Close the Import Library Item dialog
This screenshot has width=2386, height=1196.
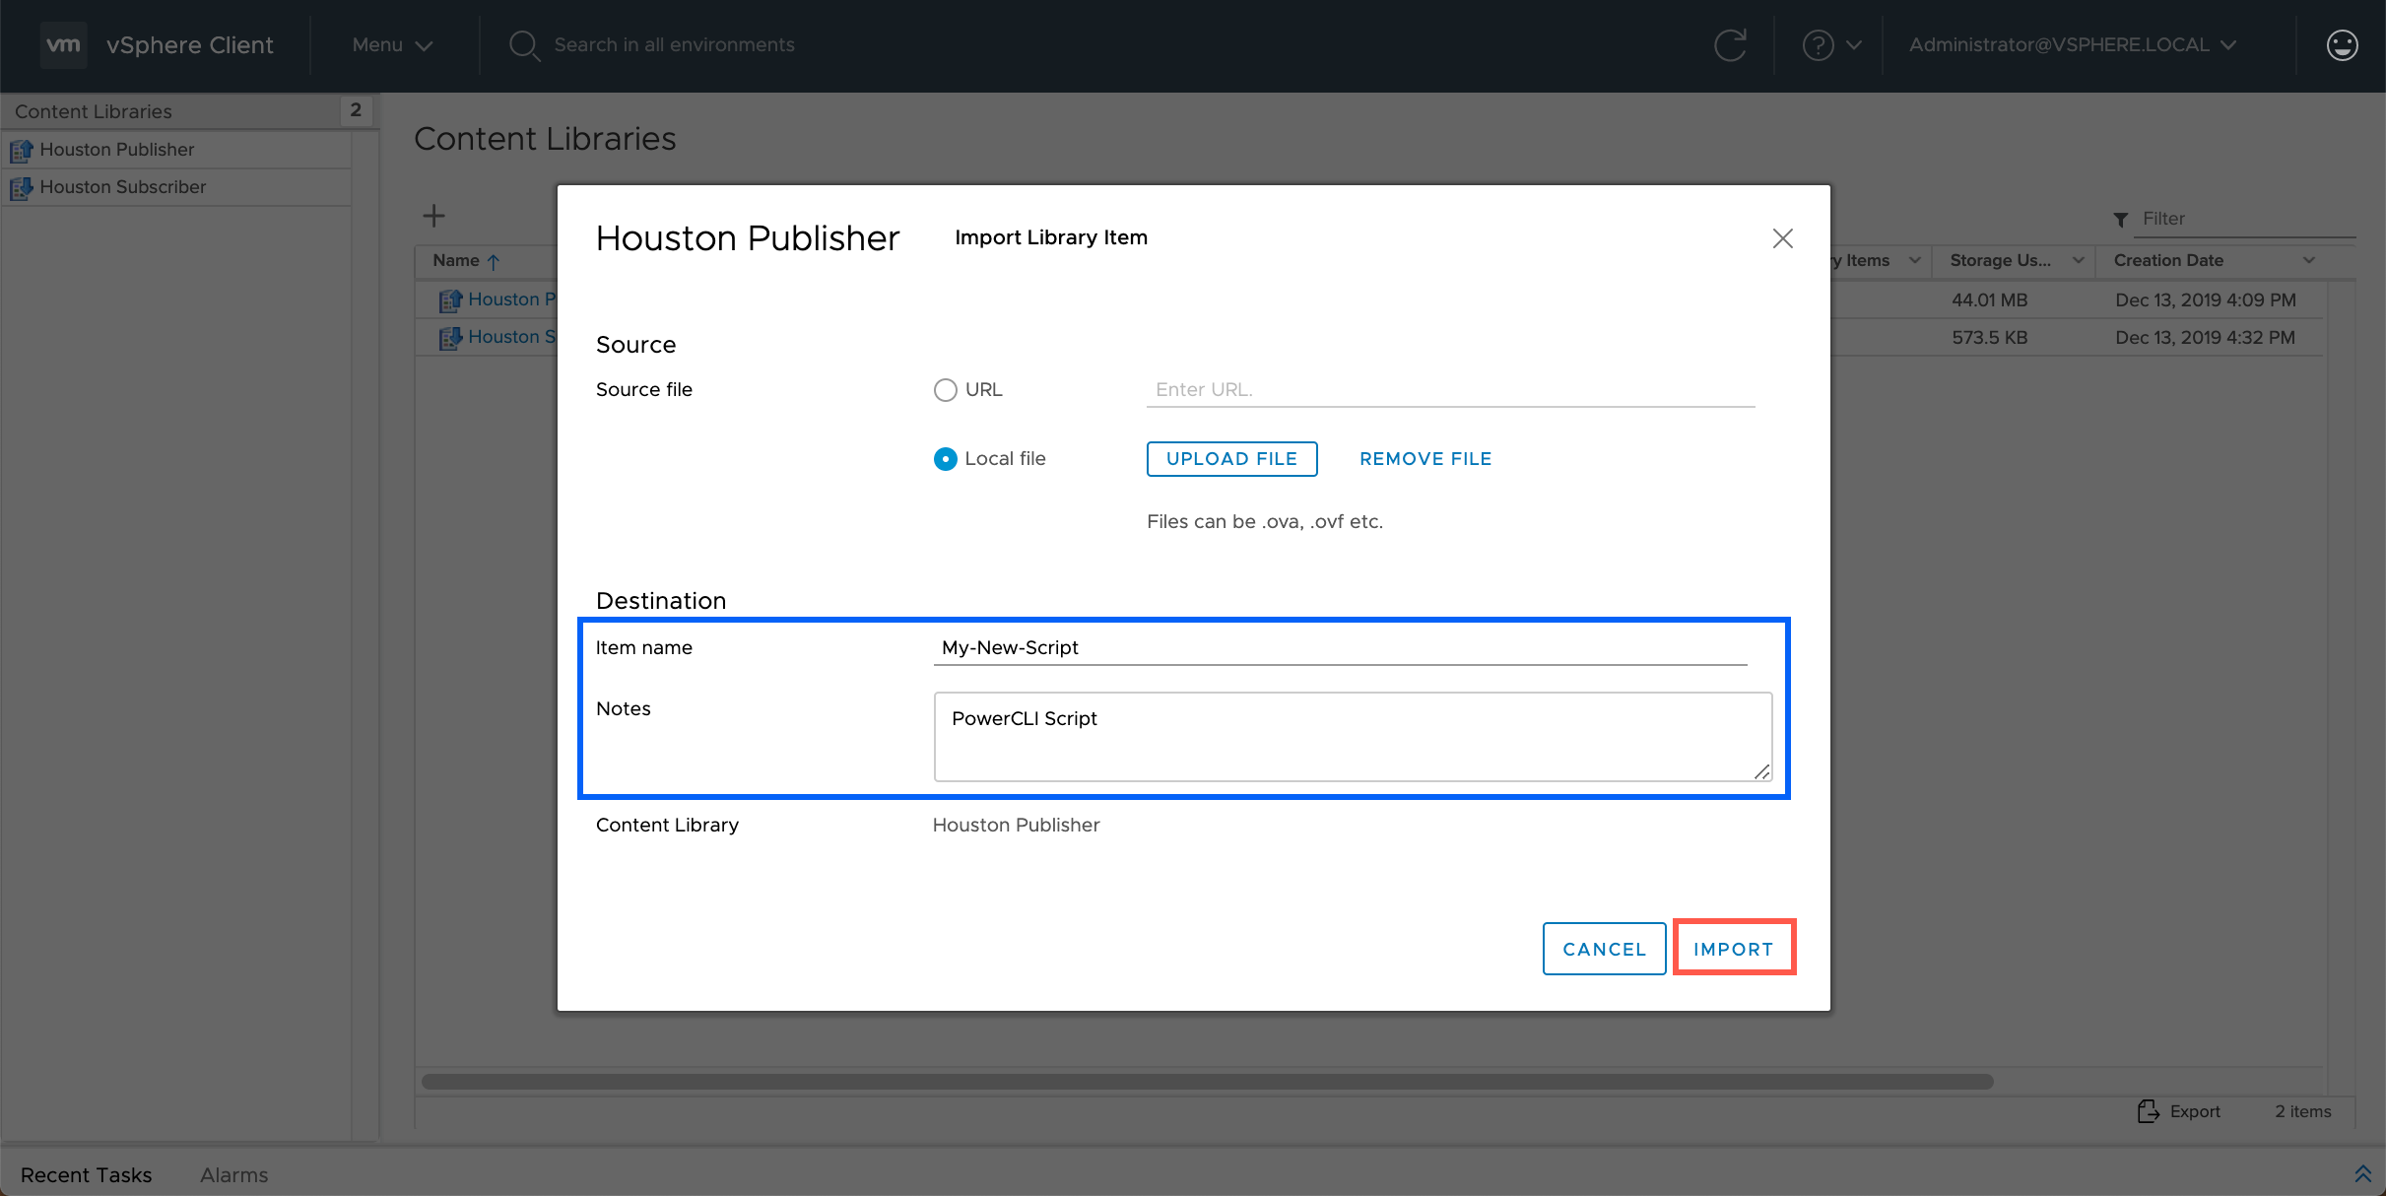[1782, 238]
